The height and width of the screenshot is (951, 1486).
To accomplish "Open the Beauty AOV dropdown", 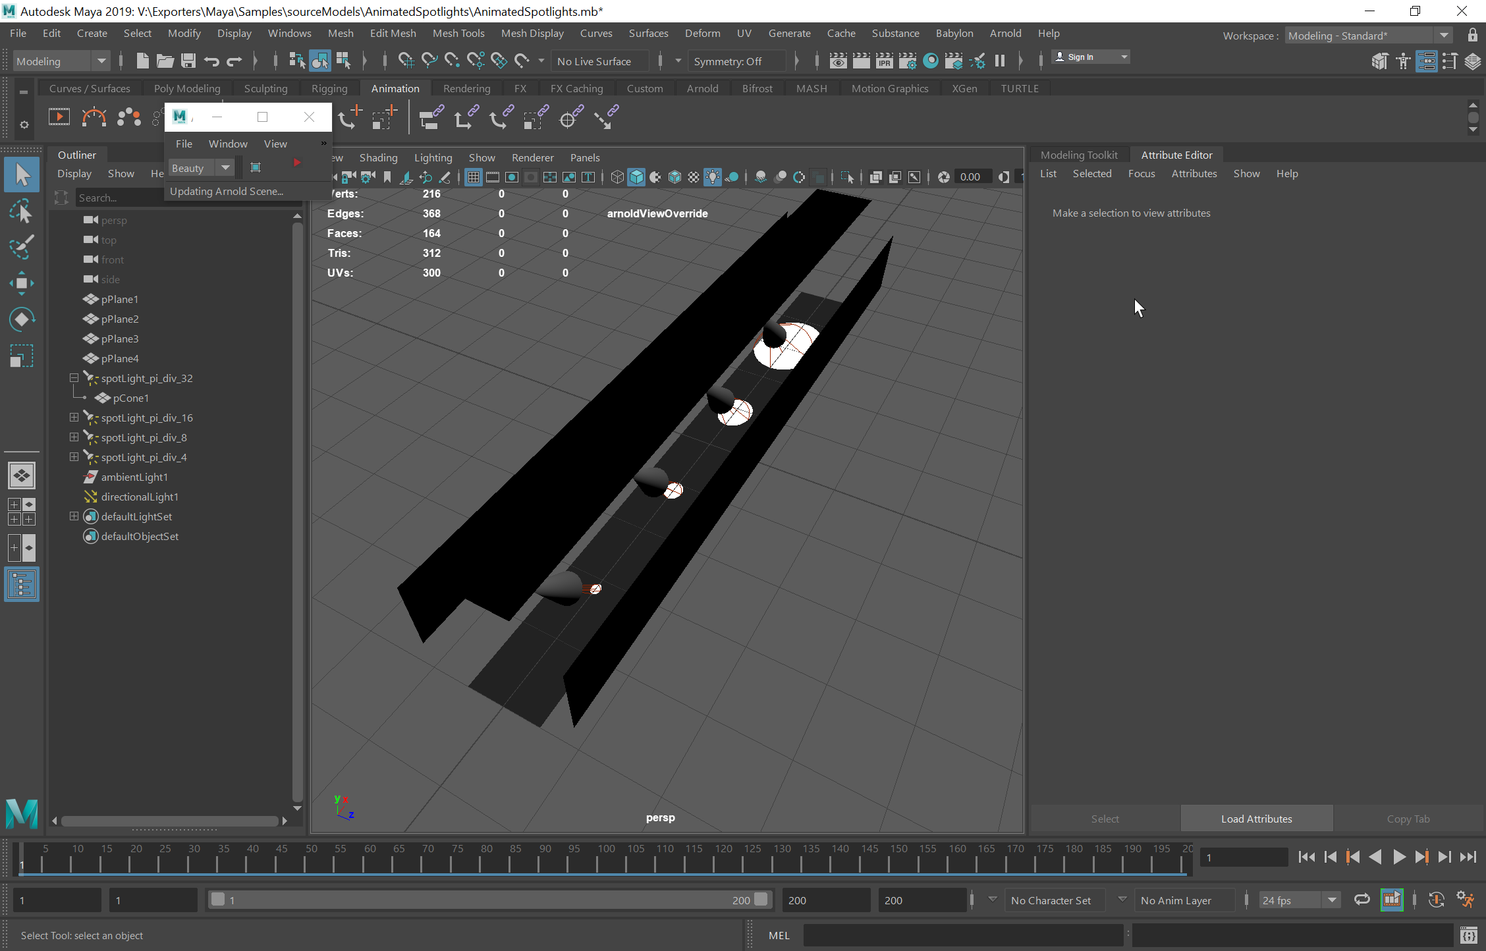I will [x=201, y=168].
